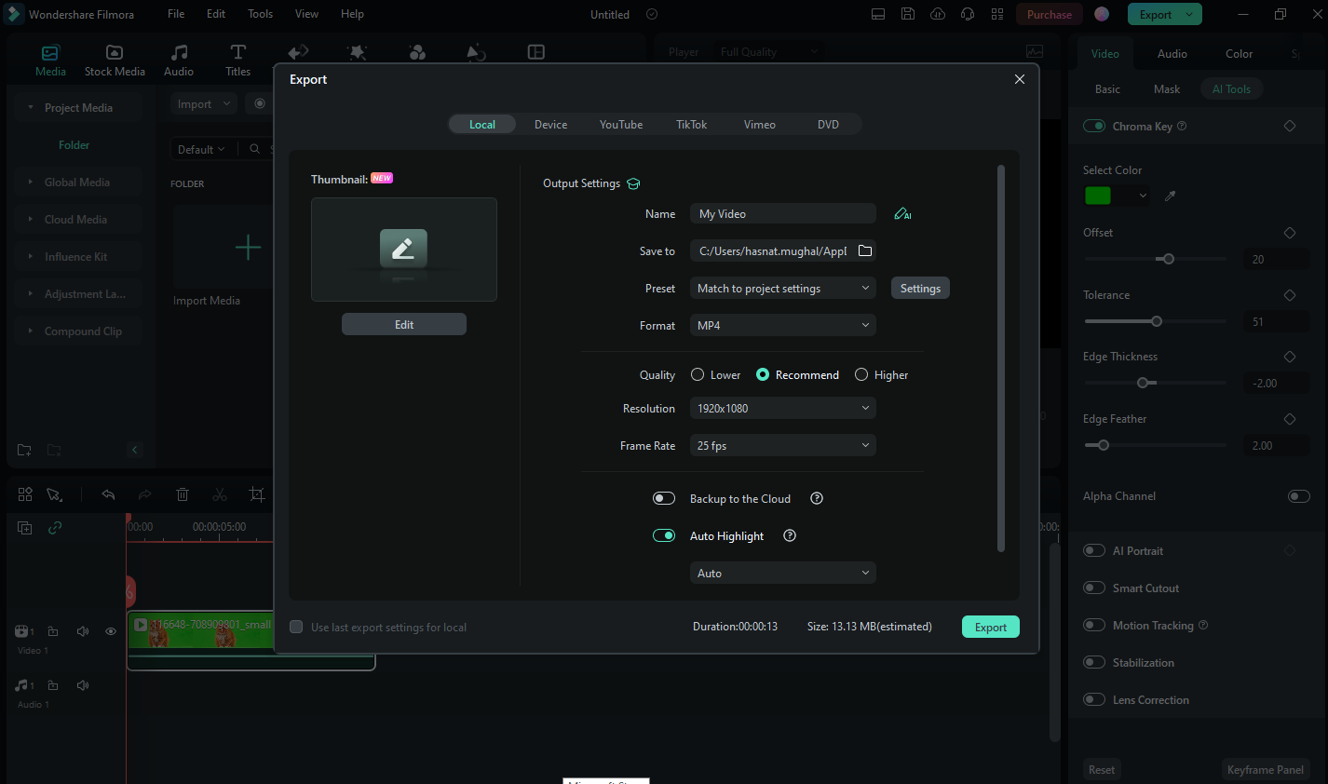
Task: Select the Higher quality radio button
Action: [860, 374]
